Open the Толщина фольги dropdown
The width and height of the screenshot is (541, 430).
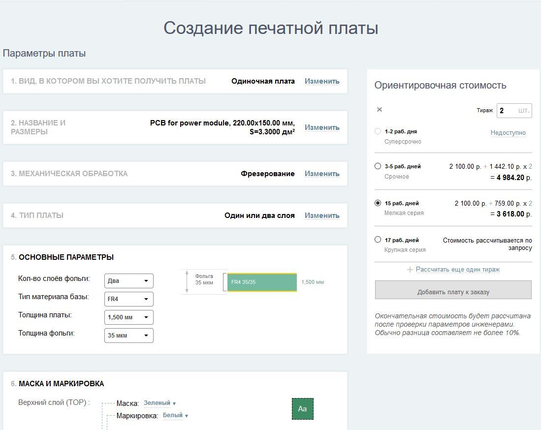pos(128,336)
